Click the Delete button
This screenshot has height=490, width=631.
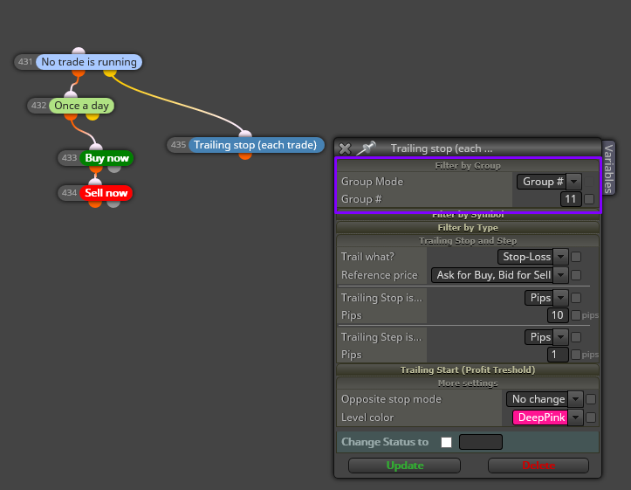[538, 466]
